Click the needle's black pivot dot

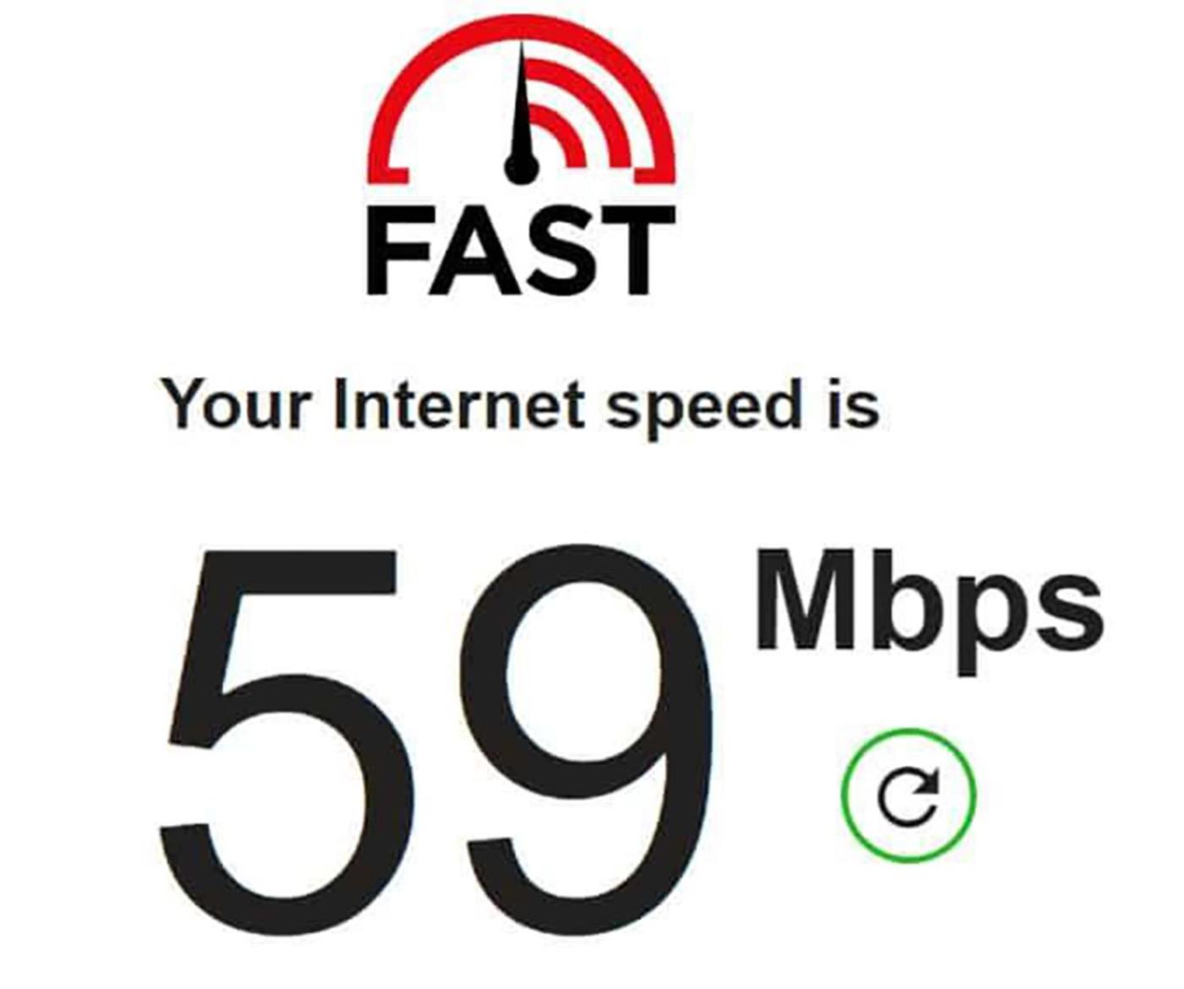[522, 167]
